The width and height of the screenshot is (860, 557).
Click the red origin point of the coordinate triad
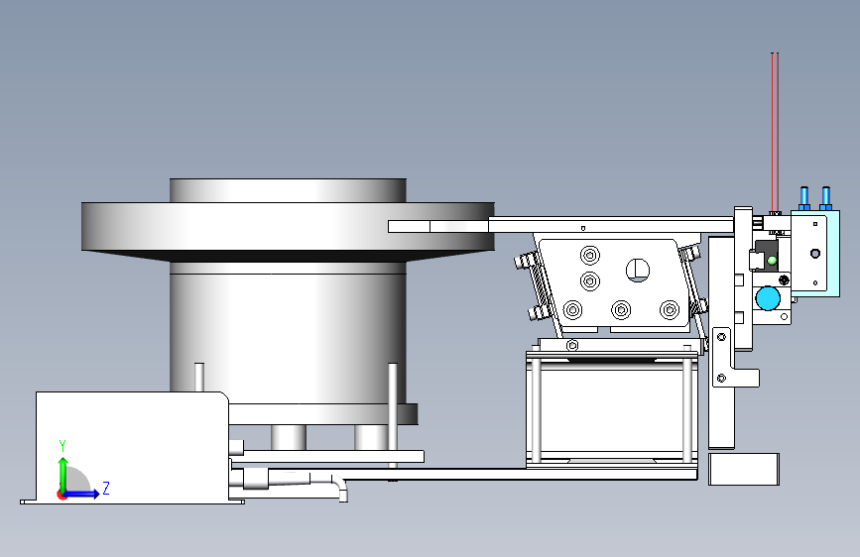click(x=61, y=495)
